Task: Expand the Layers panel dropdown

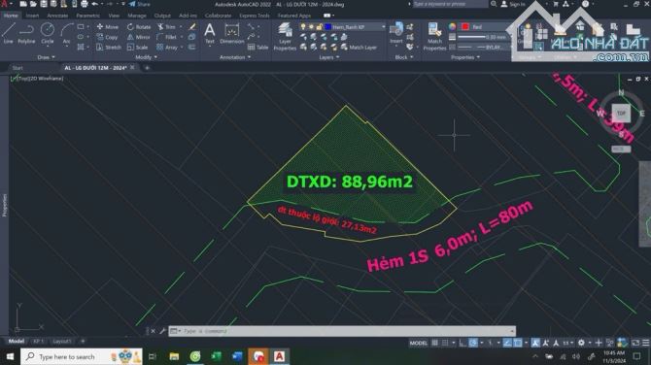Action: [328, 57]
